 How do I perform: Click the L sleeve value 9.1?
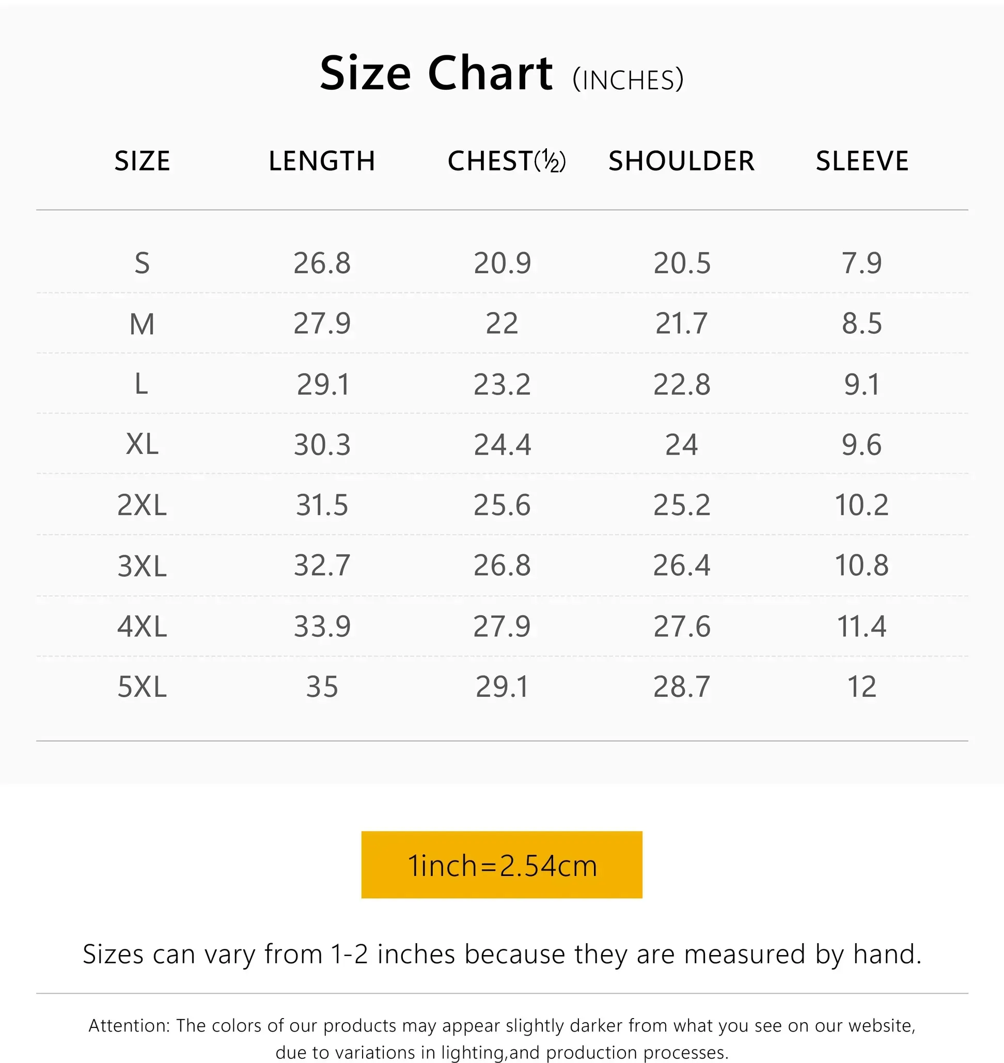[x=861, y=384]
